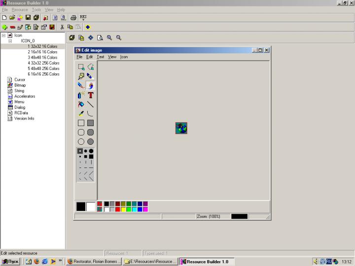Click the scissors cut icon in toolbar
The image size is (355, 266).
[62, 27]
